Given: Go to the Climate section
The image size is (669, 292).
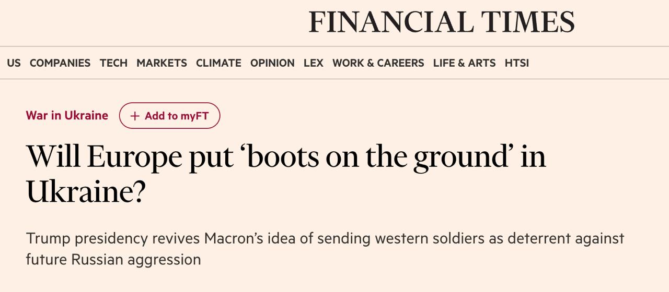Looking at the screenshot, I should 218,63.
